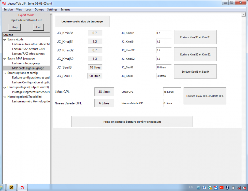Click the Stop button
Viewport: 248px width, 191px height.
[14, 27]
